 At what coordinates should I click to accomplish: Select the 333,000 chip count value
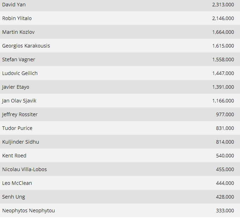click(x=225, y=211)
